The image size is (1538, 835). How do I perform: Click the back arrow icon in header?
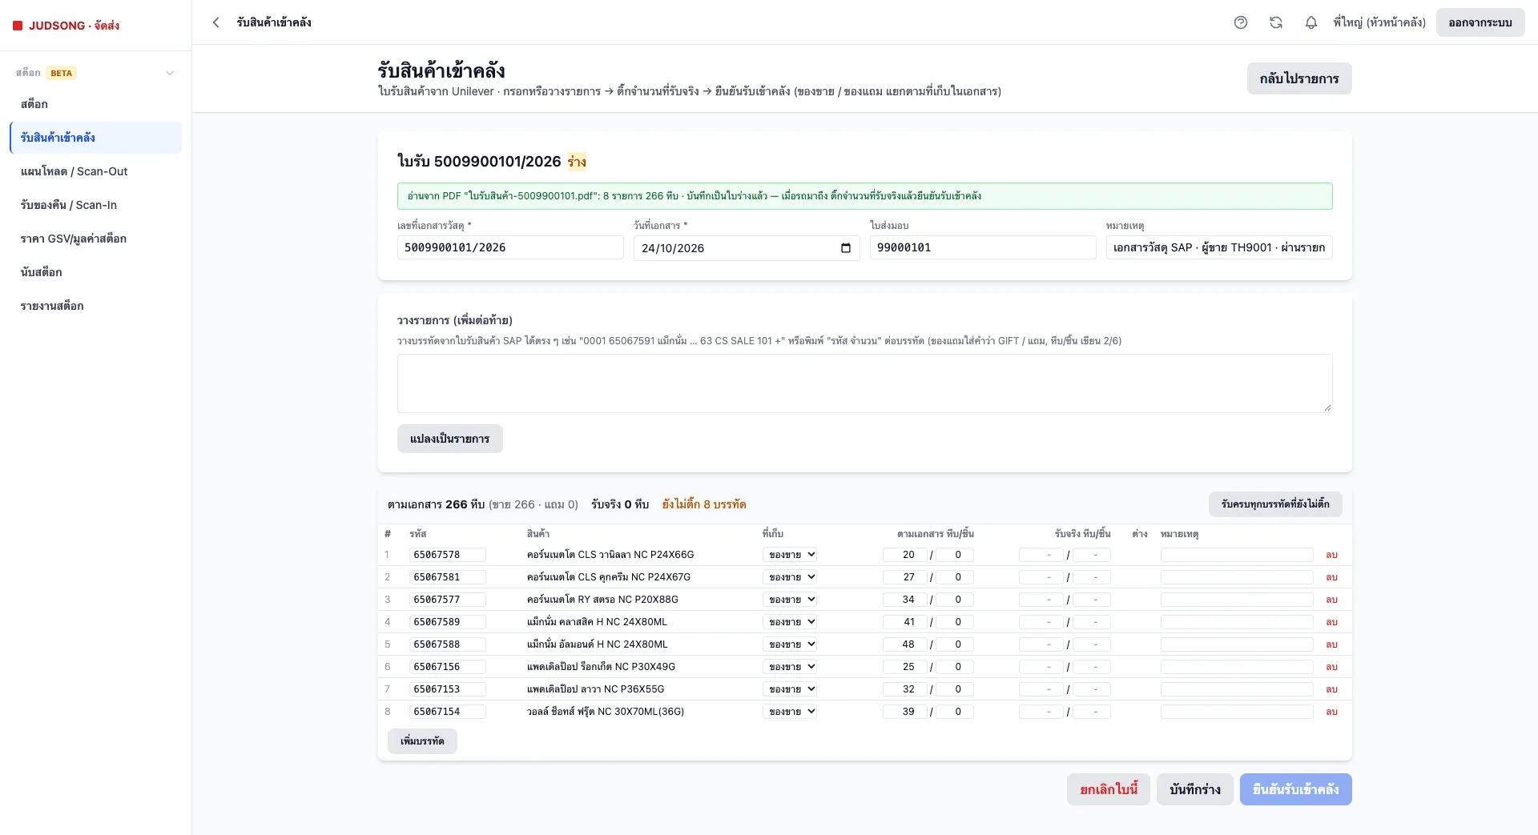[215, 22]
